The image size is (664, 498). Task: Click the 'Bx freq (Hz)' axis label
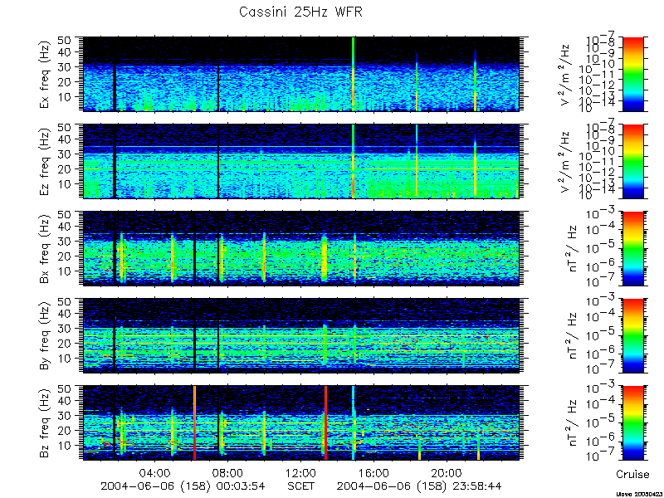[45, 248]
